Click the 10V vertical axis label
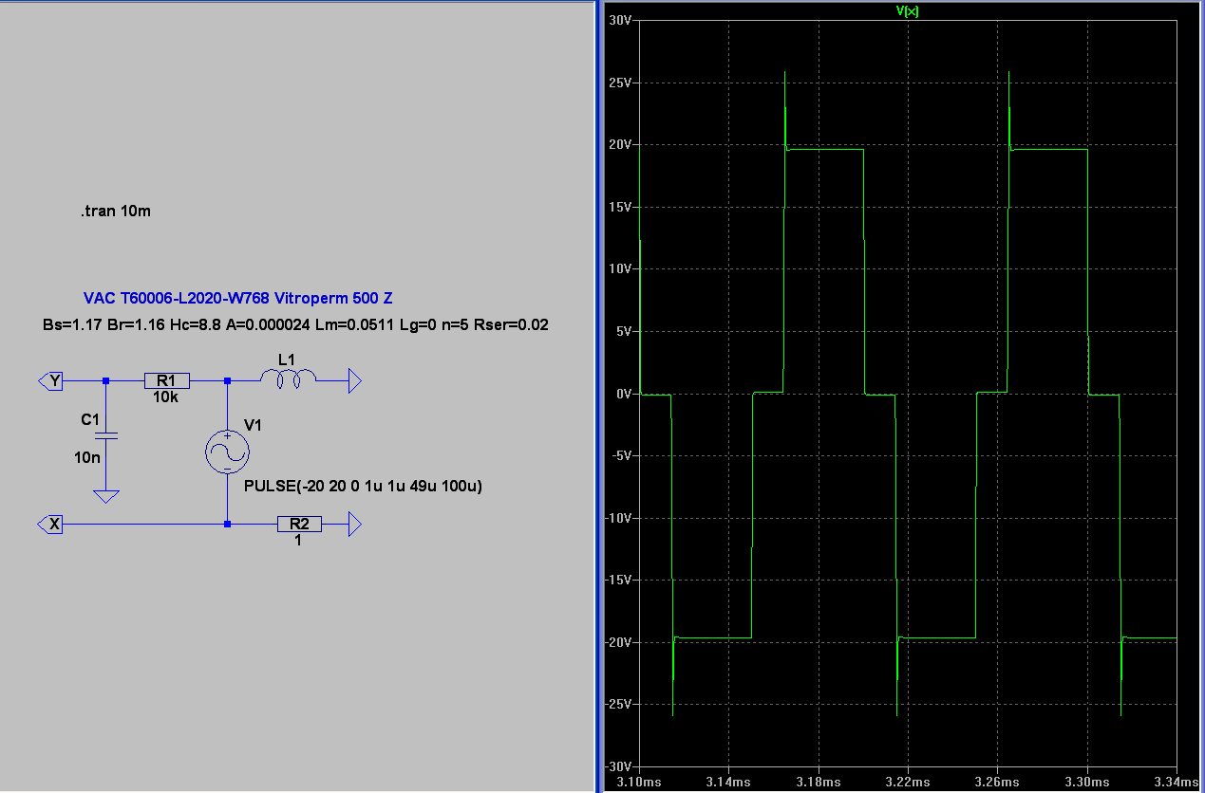The image size is (1205, 793). [x=621, y=268]
